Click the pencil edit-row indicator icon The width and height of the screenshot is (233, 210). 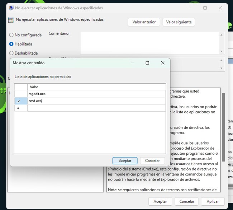[19, 101]
